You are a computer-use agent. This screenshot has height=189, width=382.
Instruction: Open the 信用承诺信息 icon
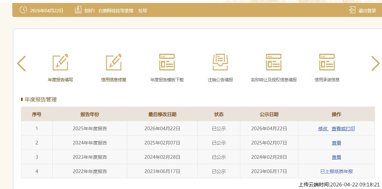[x=327, y=62]
